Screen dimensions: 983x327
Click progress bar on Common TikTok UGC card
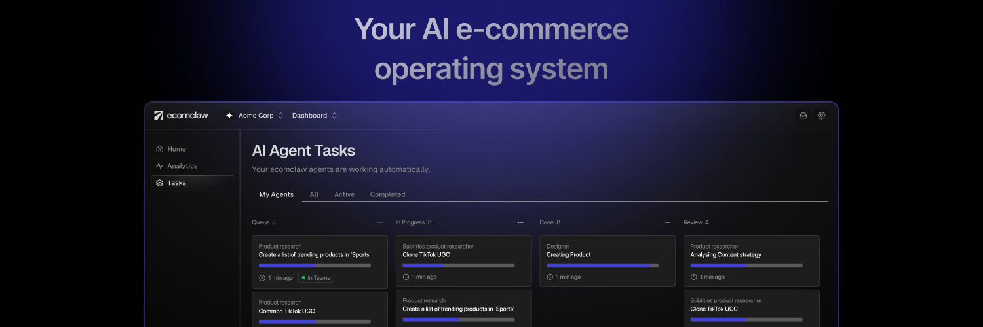tap(315, 322)
